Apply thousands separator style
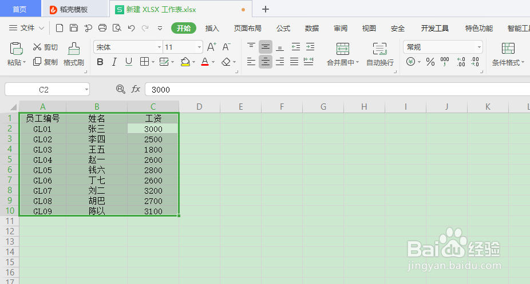 pyautogui.click(x=445, y=62)
